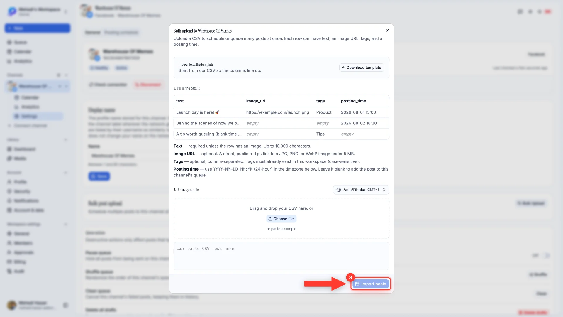Select the 'A tip worth queuing' cell
The image size is (563, 317).
pyautogui.click(x=209, y=134)
